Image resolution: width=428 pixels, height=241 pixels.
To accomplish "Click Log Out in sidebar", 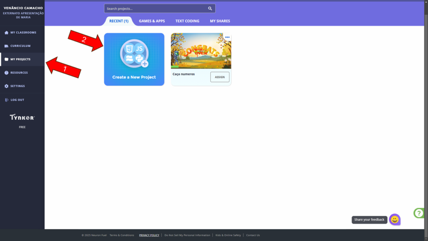I will tap(17, 100).
